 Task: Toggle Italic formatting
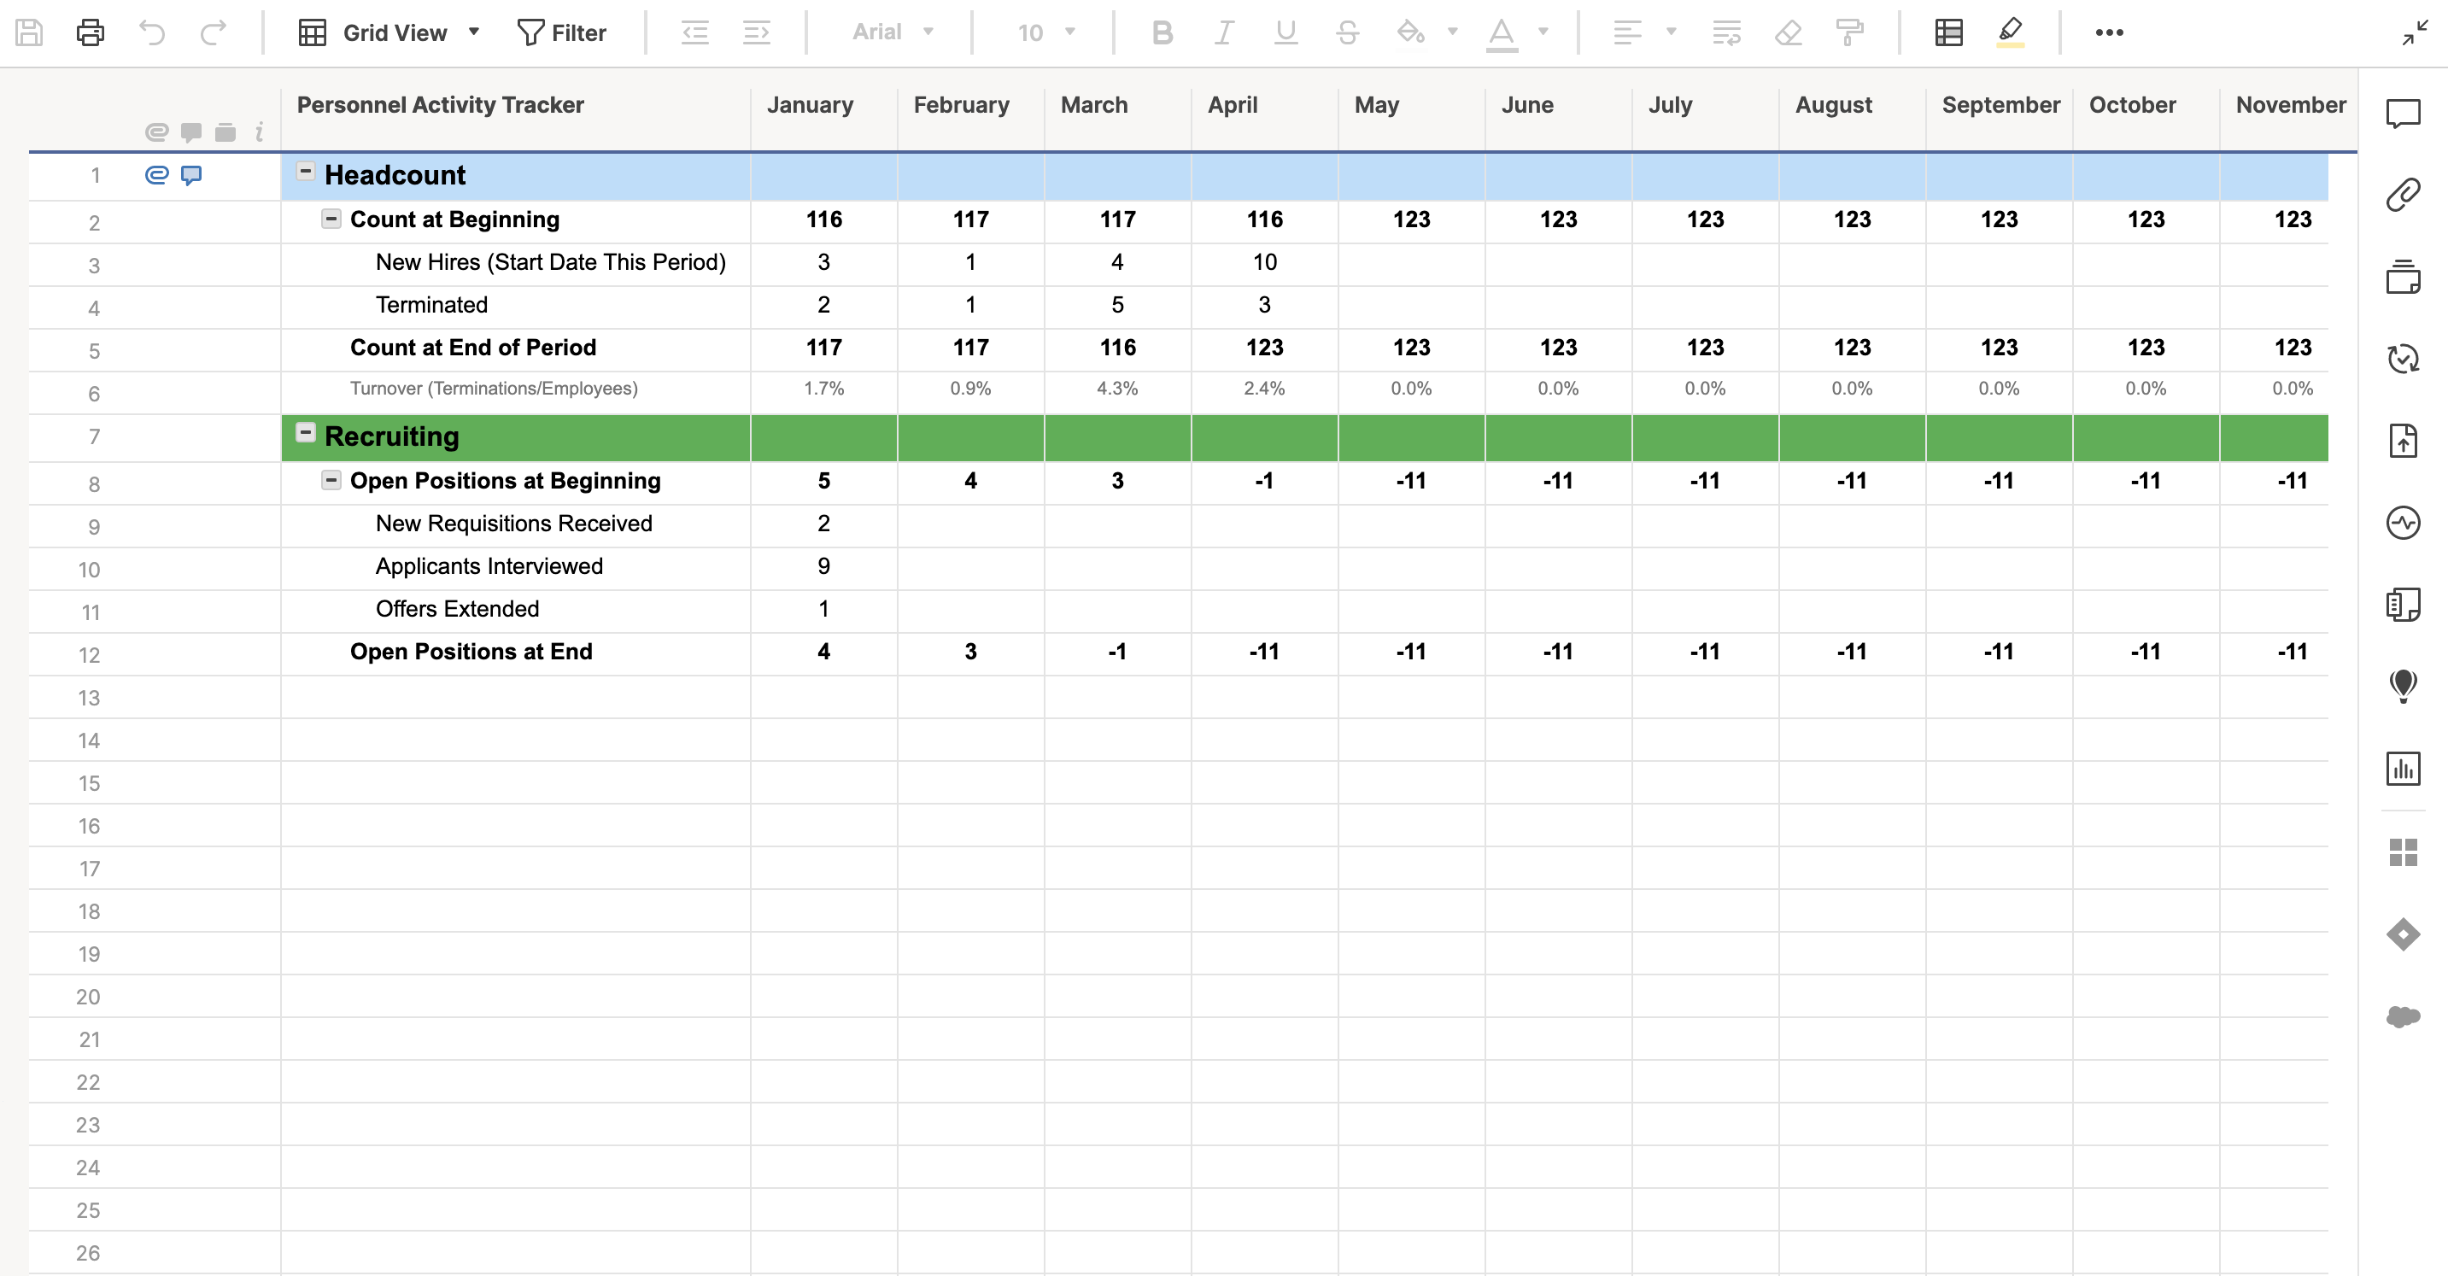(1223, 32)
